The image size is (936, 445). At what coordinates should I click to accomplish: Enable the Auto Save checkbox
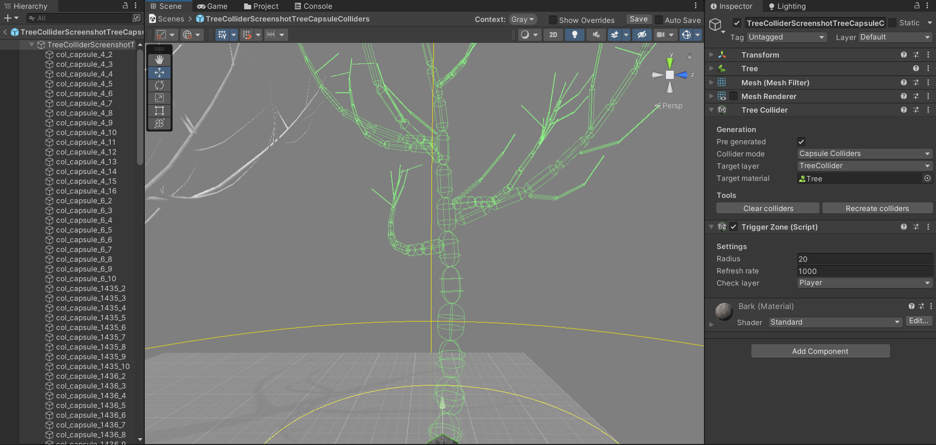[659, 20]
